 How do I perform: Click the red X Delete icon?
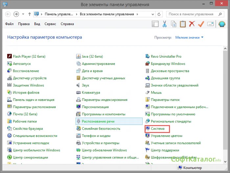pos(192,24)
